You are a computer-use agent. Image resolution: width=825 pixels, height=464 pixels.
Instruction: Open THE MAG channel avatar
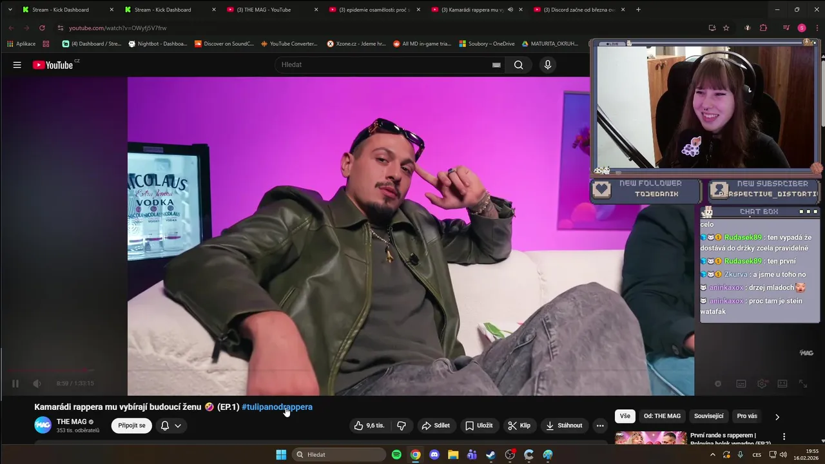tap(43, 425)
